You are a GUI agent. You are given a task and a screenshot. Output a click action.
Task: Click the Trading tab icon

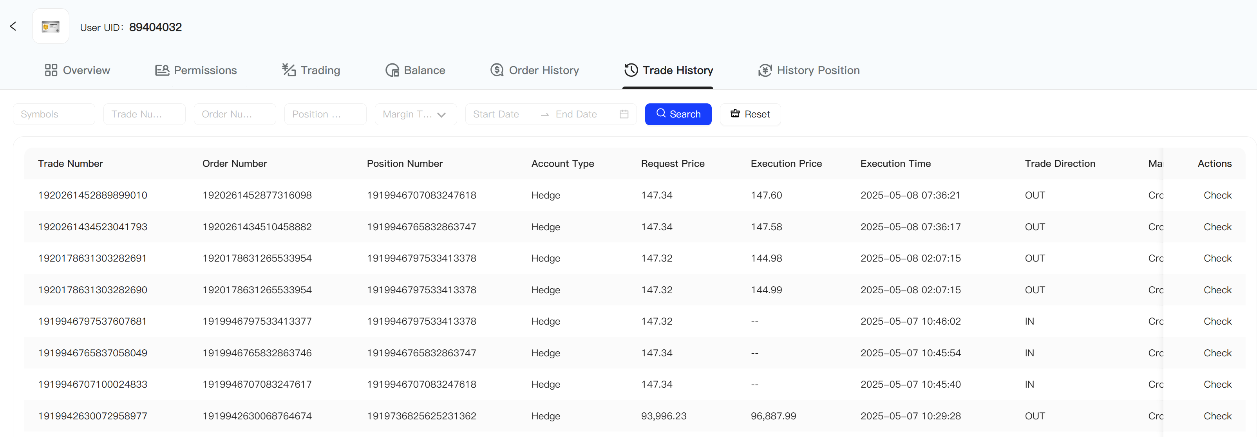(289, 70)
